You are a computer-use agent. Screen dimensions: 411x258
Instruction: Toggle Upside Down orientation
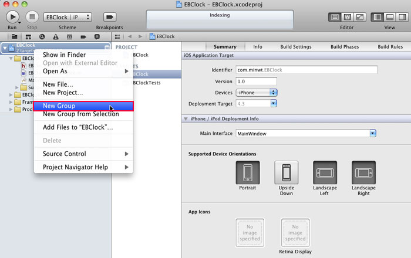click(287, 173)
